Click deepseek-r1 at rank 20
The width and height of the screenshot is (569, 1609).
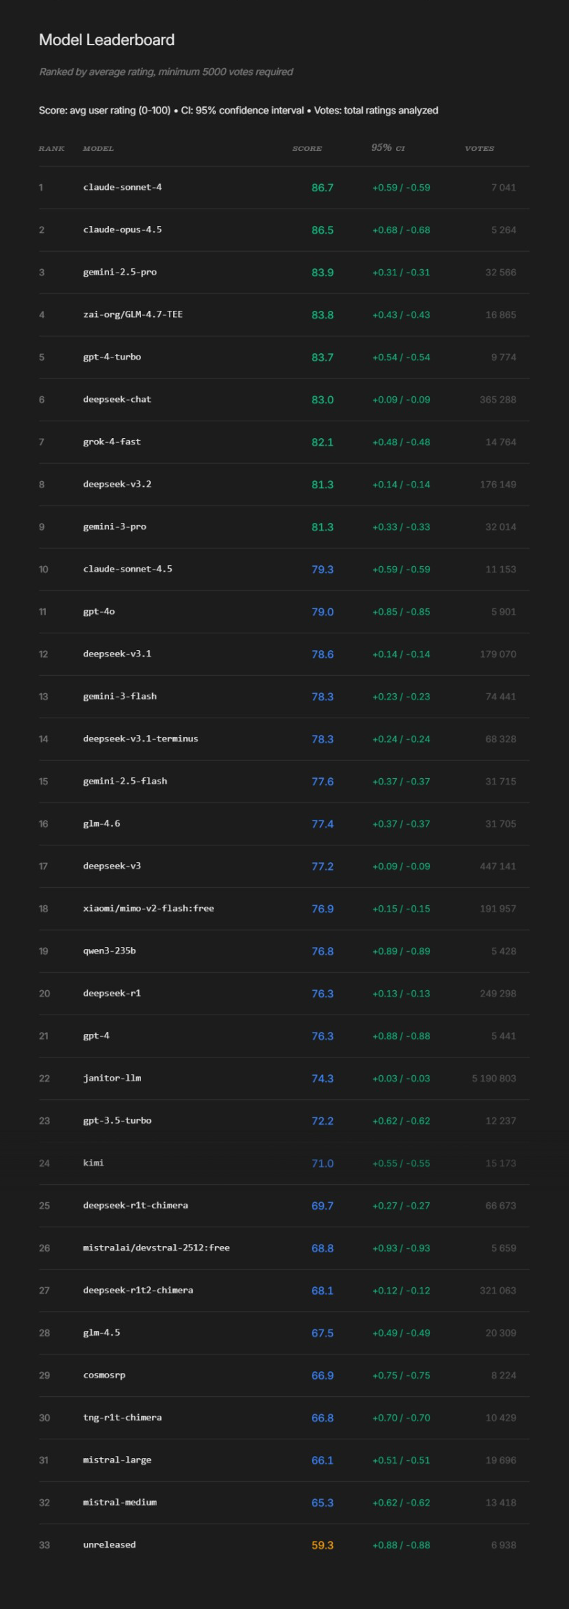[112, 993]
